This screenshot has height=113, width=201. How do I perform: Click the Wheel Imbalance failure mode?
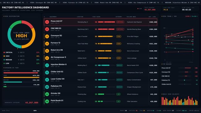click(133, 94)
